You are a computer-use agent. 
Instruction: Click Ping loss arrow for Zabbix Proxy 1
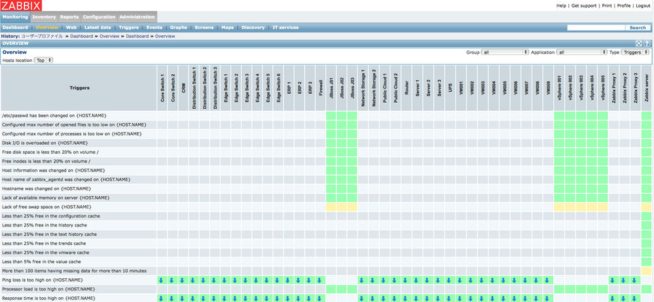click(613, 280)
